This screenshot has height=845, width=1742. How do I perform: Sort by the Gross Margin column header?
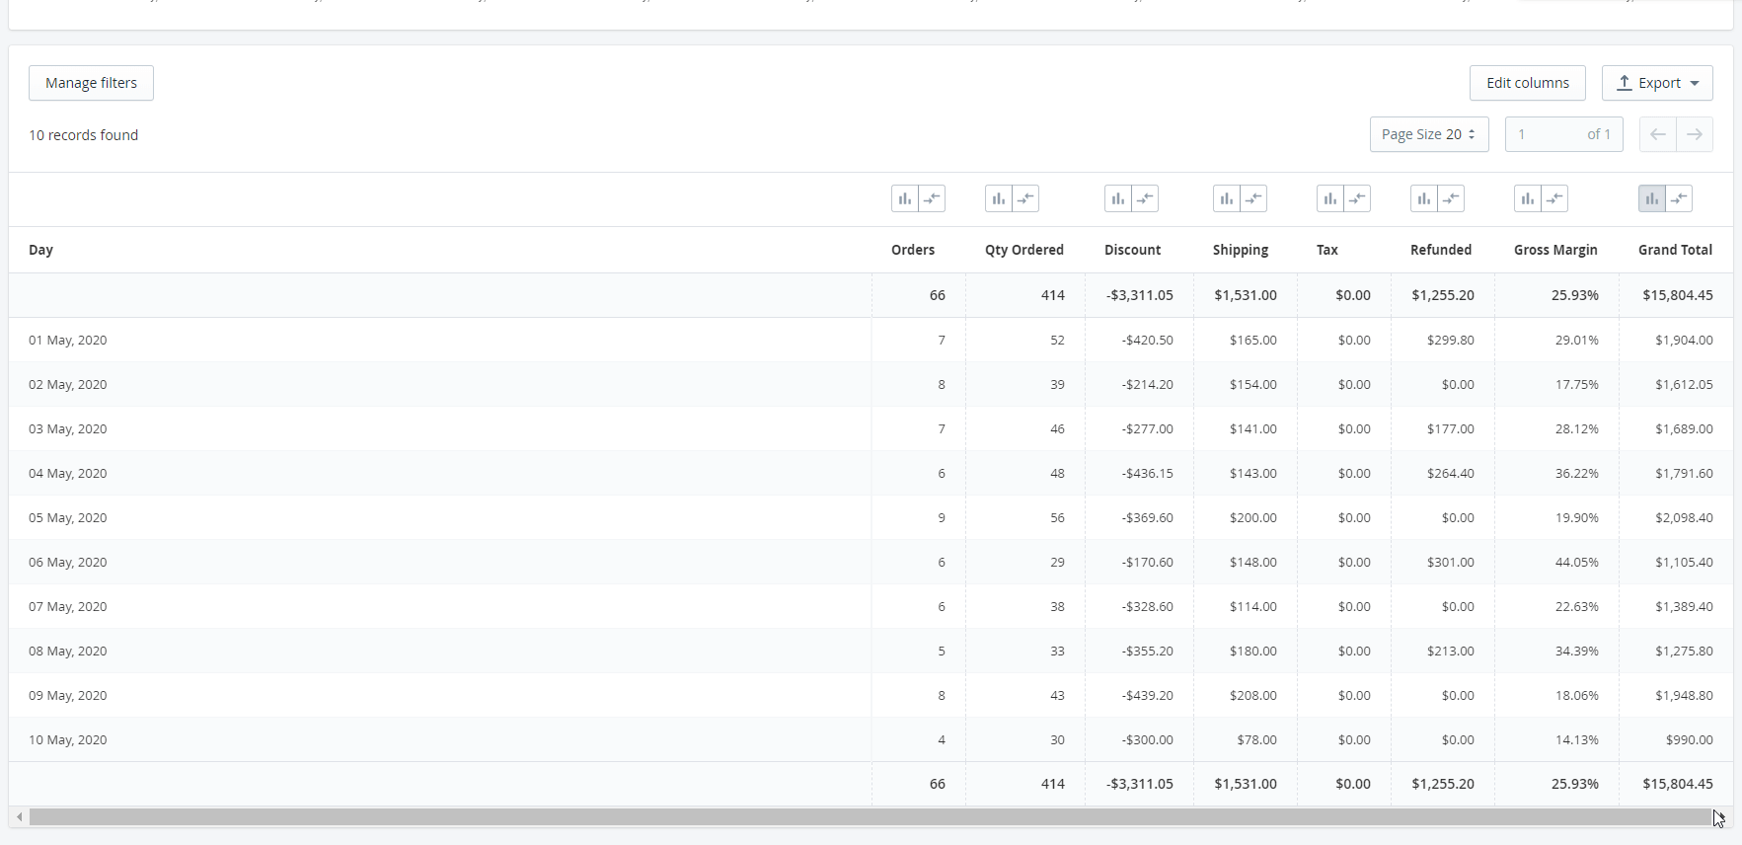click(1555, 250)
